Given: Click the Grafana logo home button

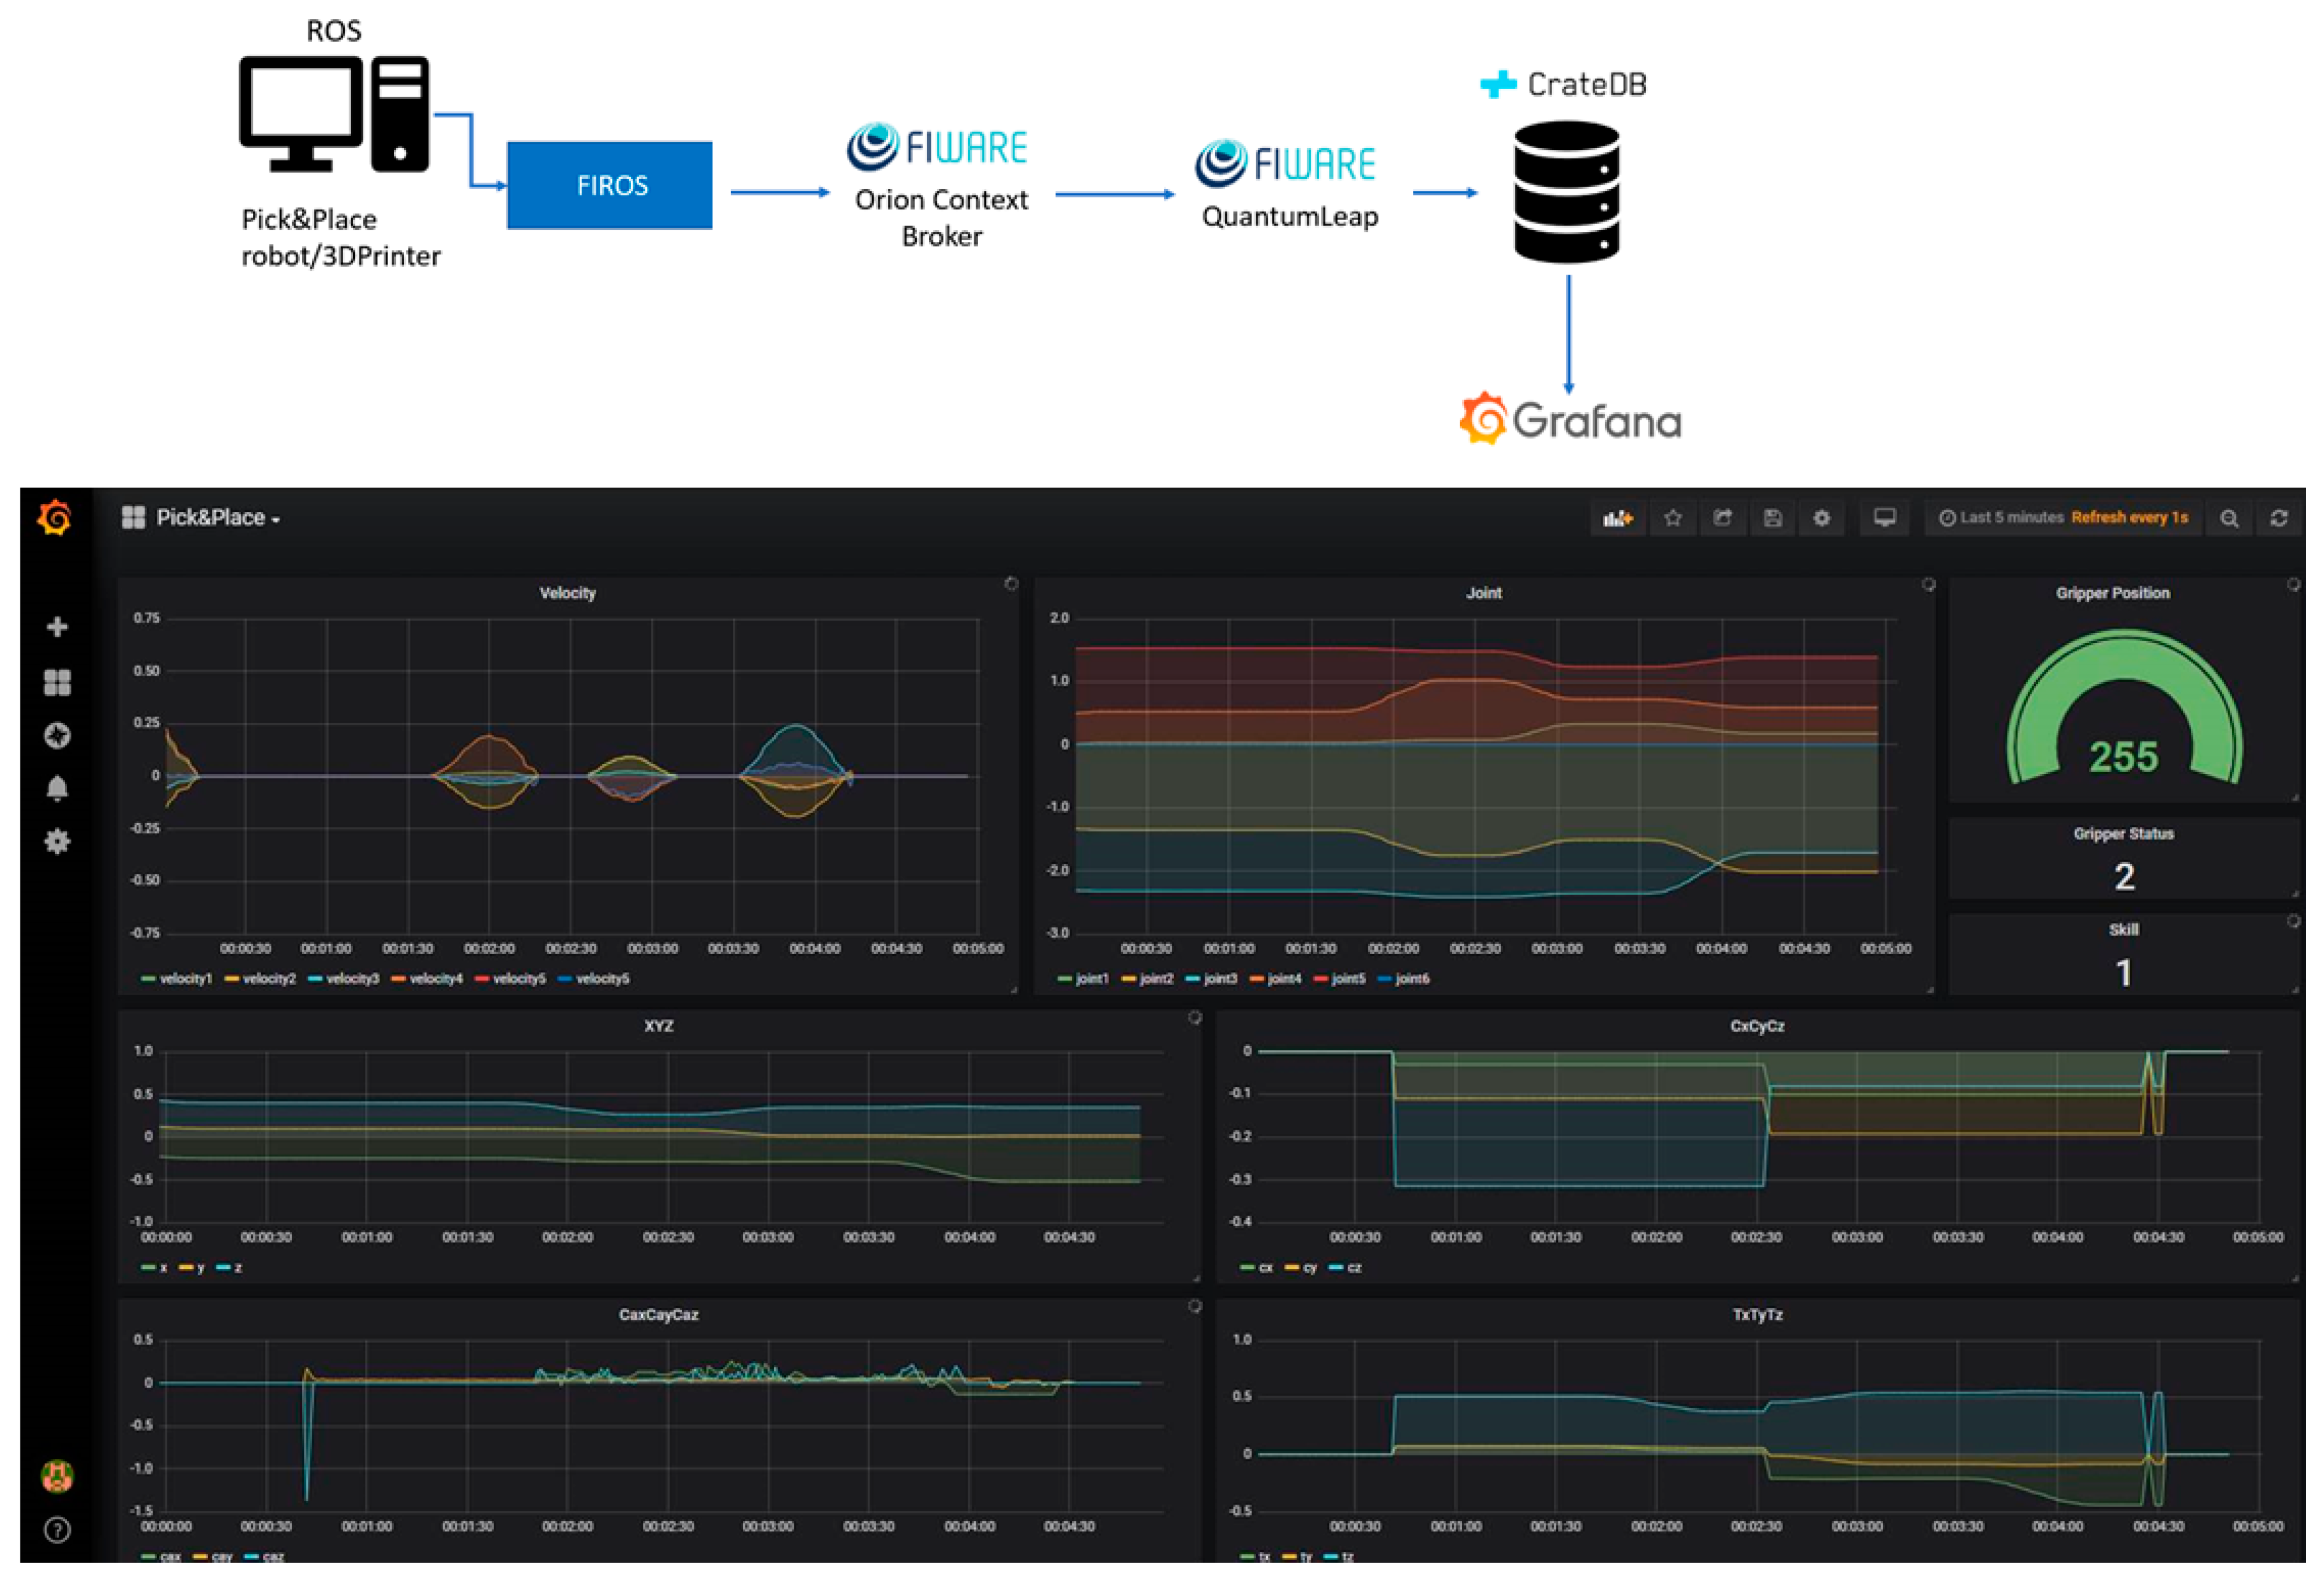Looking at the screenshot, I should point(55,518).
